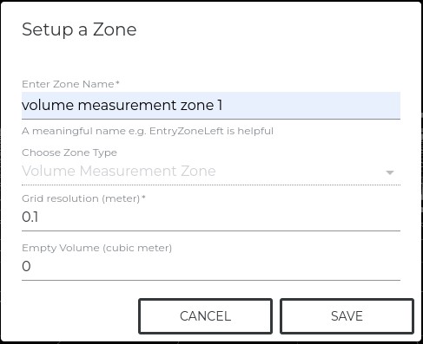The image size is (423, 344).
Task: Expand the Zone Type dropdown arrow
Action: point(390,172)
